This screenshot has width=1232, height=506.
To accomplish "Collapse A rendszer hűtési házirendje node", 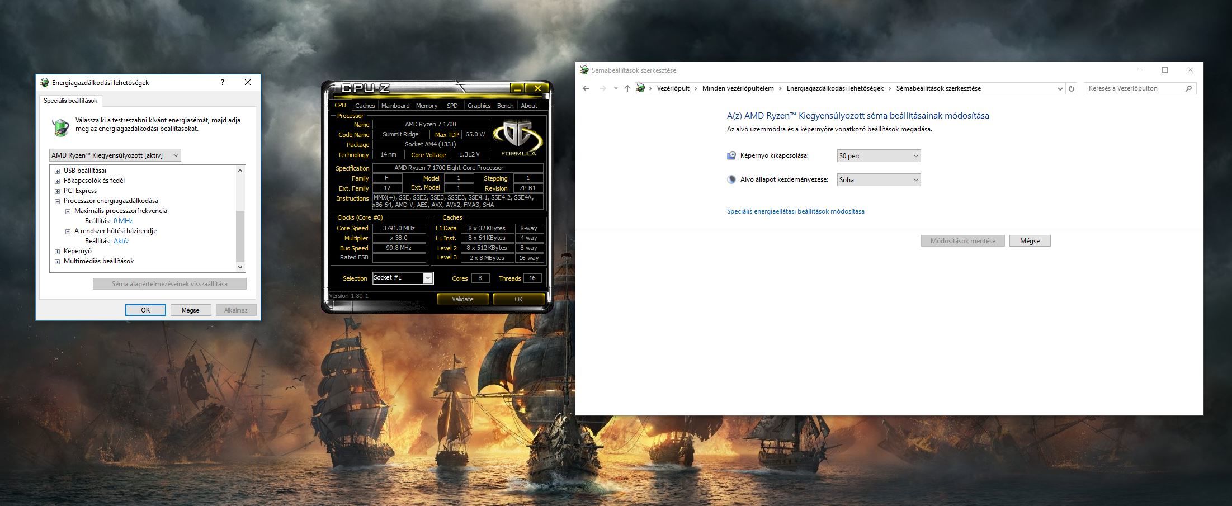I will (x=68, y=231).
